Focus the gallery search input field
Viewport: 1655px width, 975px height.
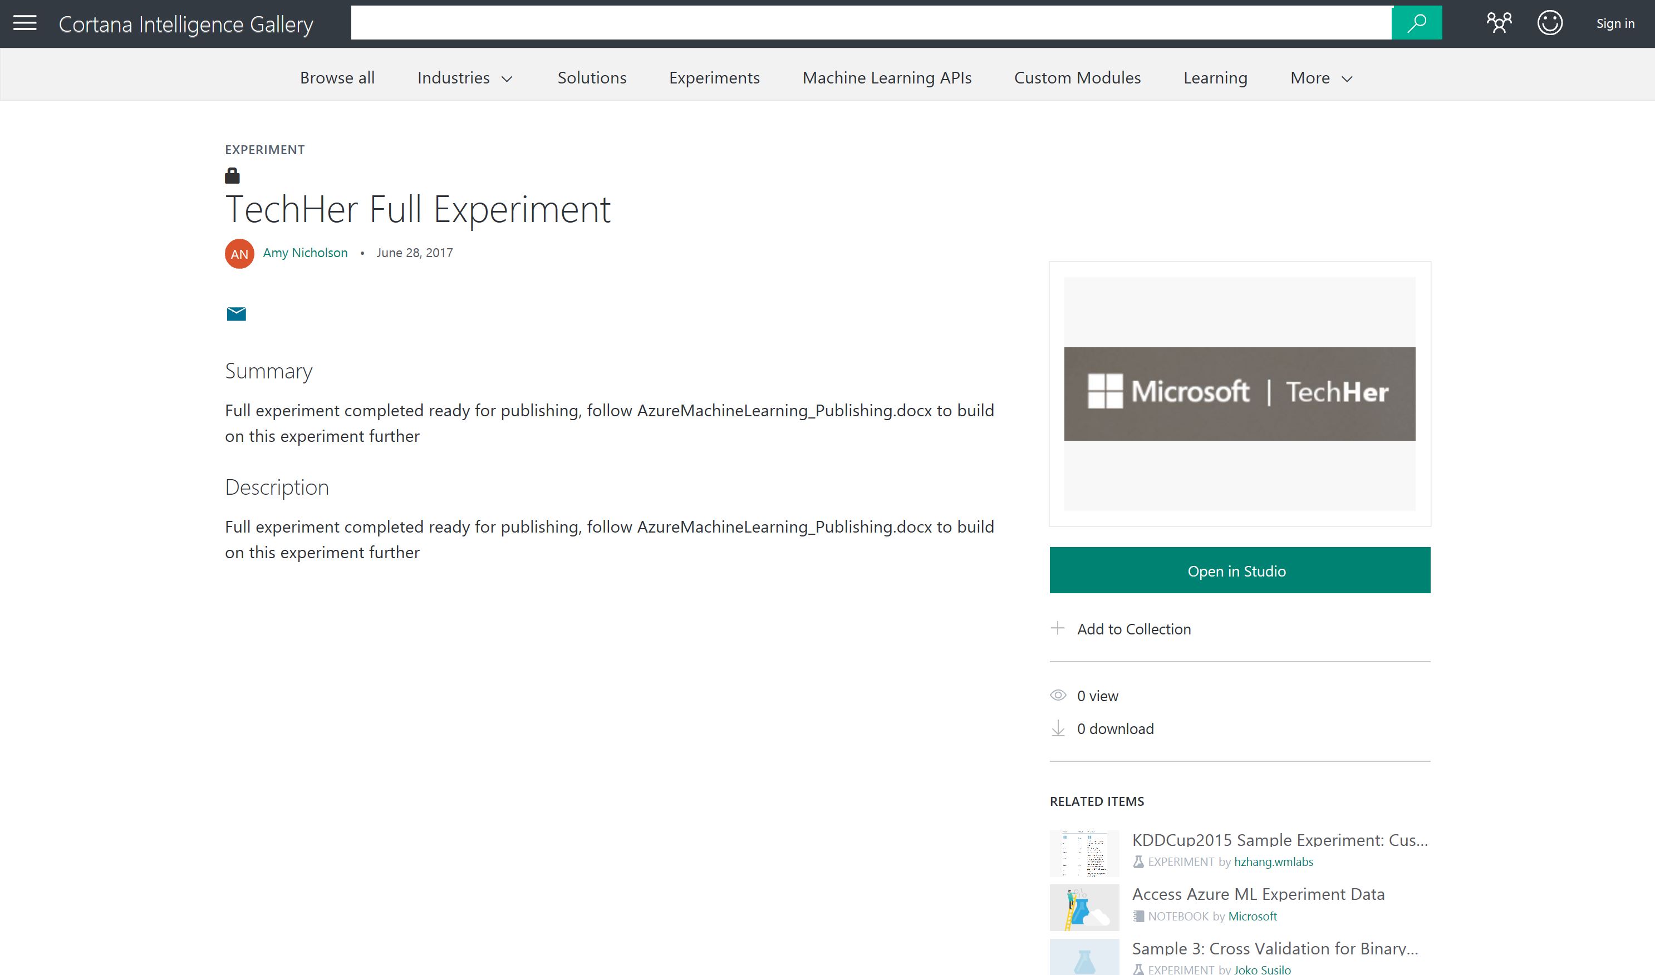(x=871, y=23)
